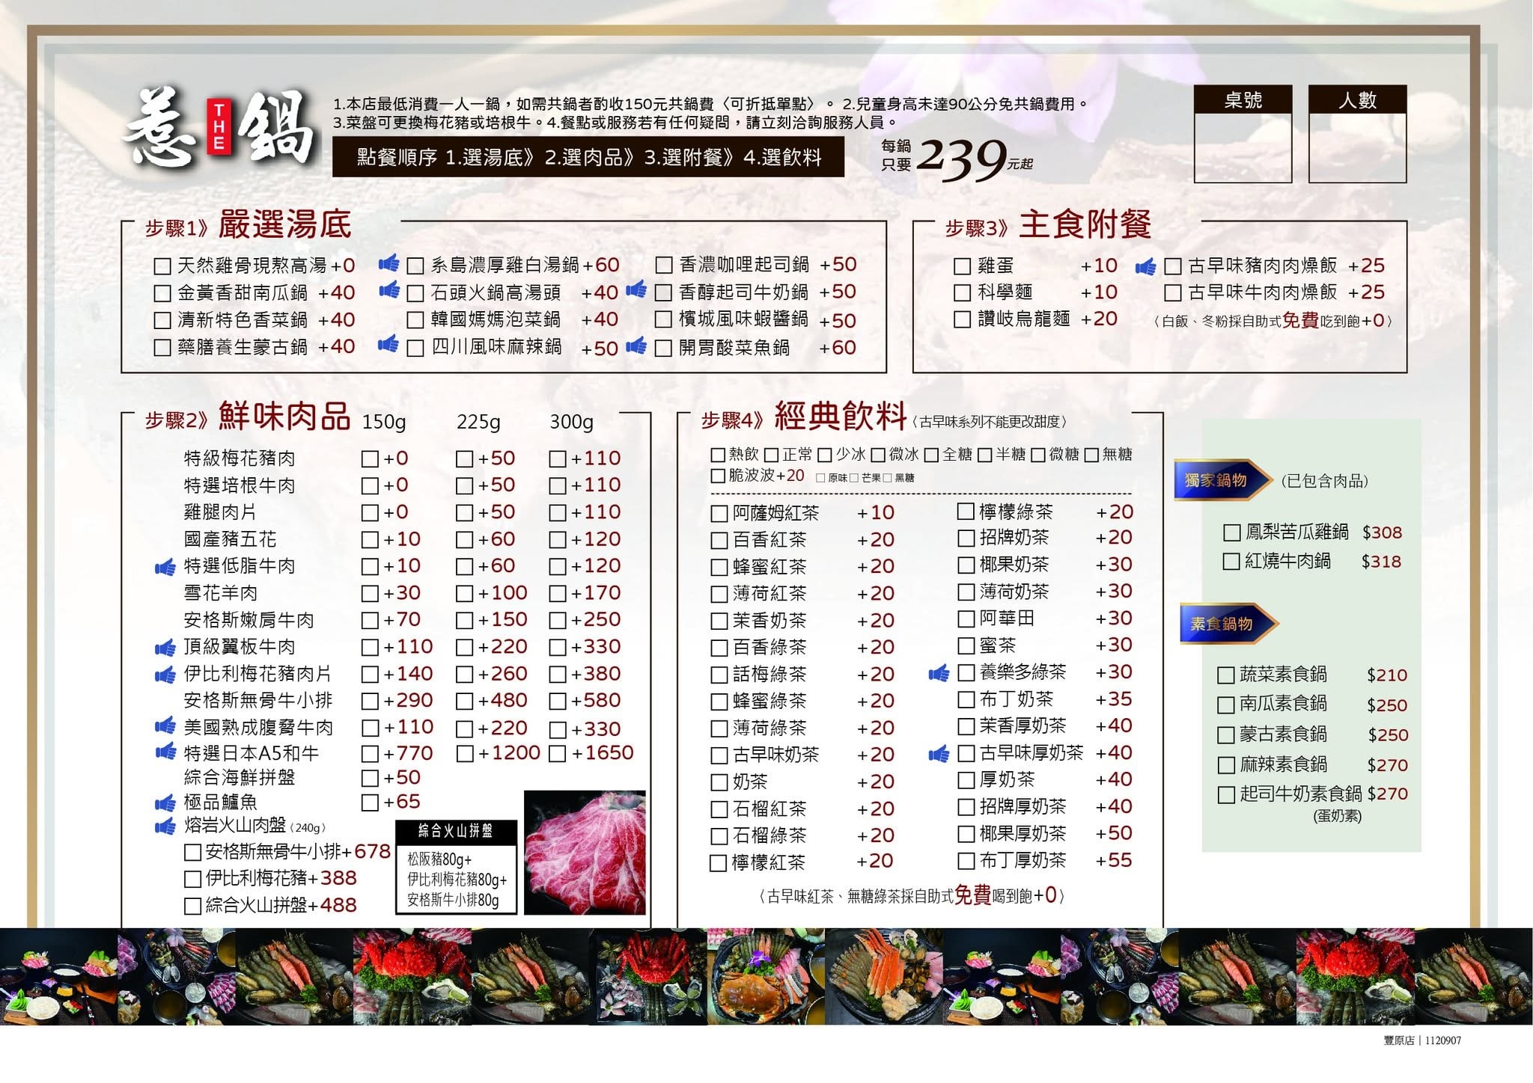This screenshot has height=1083, width=1533.
Task: Click thumbs-up icon beside 養樂多綠茶
Action: pyautogui.click(x=939, y=673)
